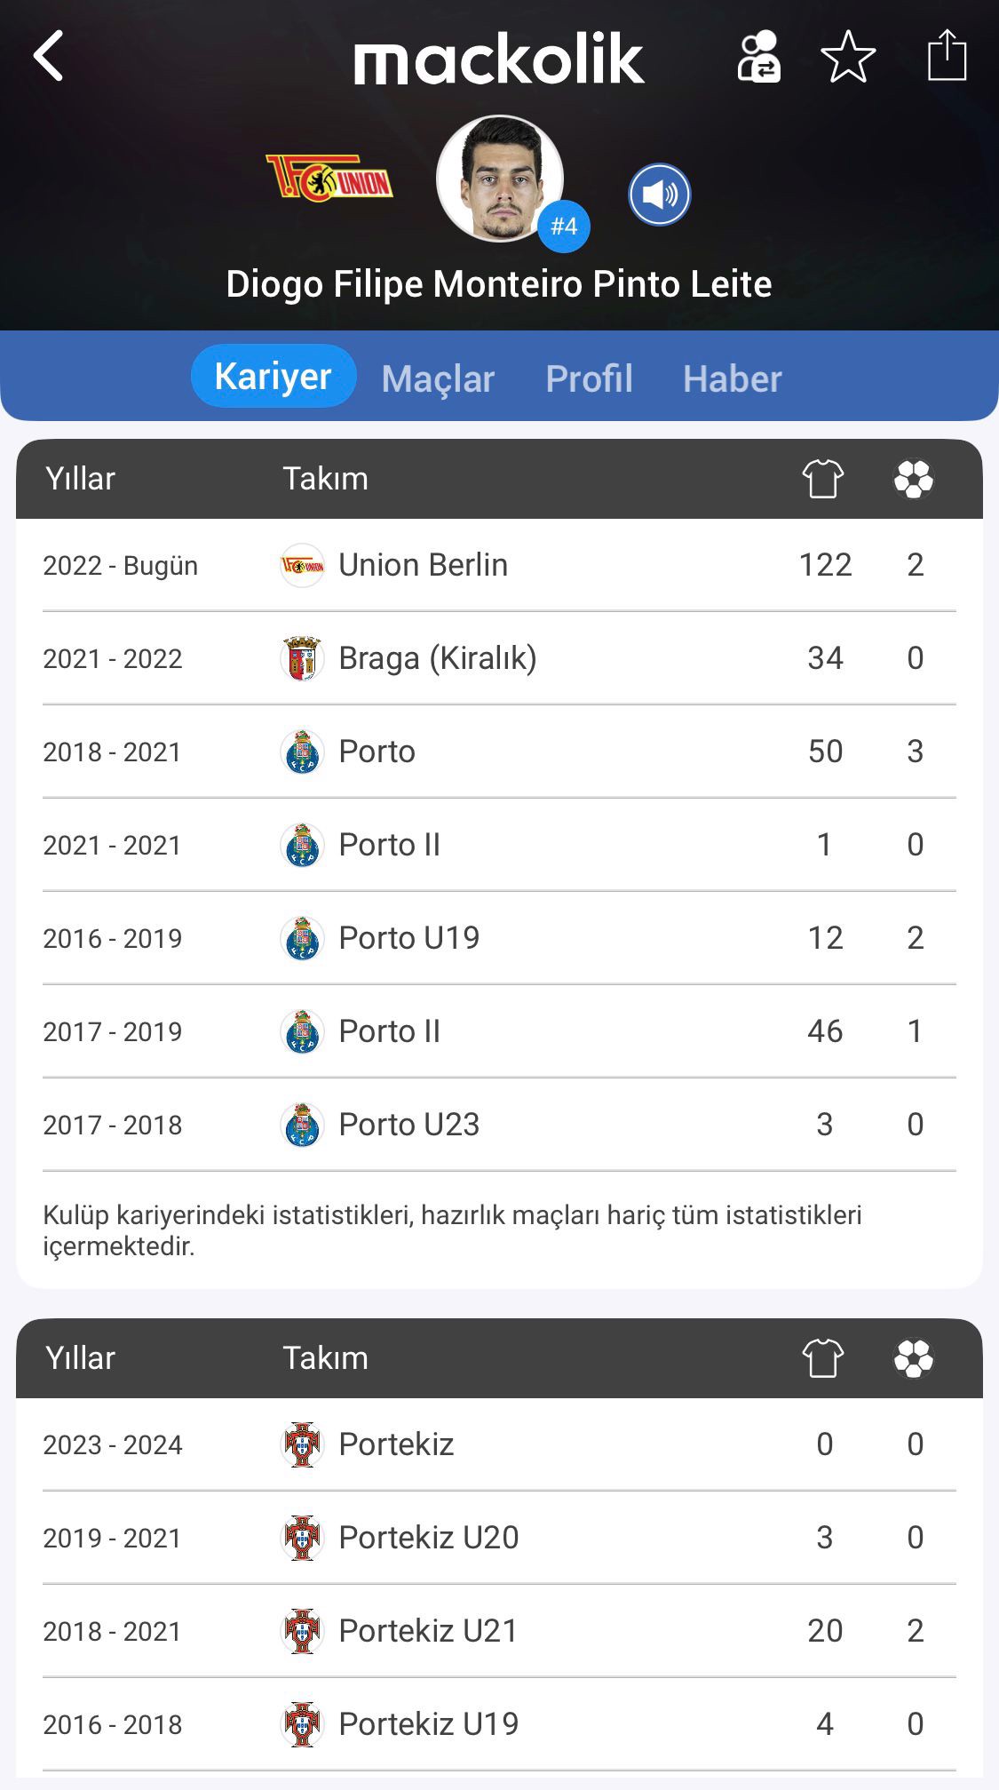Add player to favorites with star
This screenshot has width=999, height=1790.
coord(848,57)
